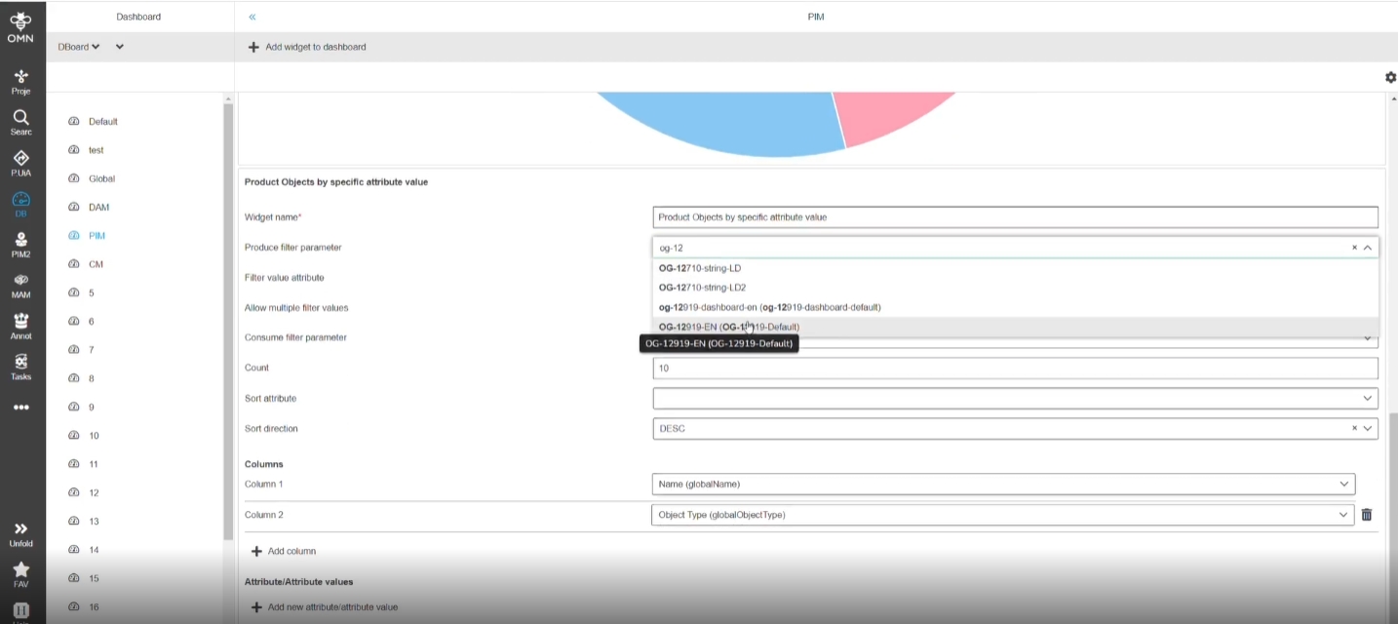The width and height of the screenshot is (1398, 624).
Task: Open the MAM sidebar icon
Action: (20, 280)
